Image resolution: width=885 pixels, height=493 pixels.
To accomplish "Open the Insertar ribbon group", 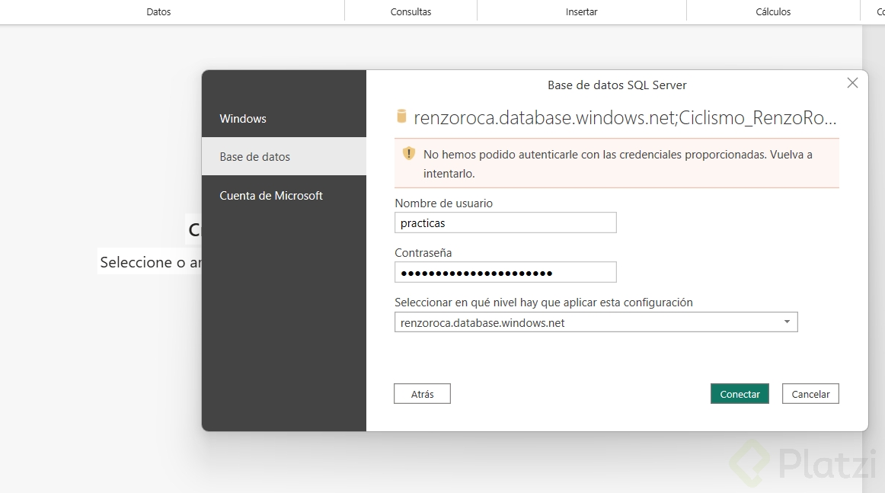I will tap(581, 11).
